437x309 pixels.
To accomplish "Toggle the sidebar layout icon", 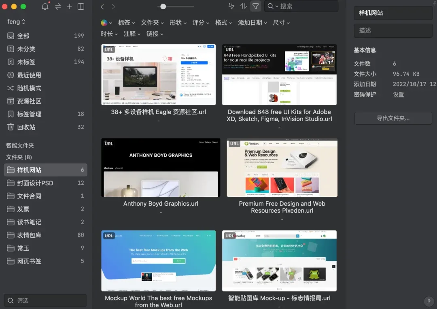I will [x=81, y=6].
